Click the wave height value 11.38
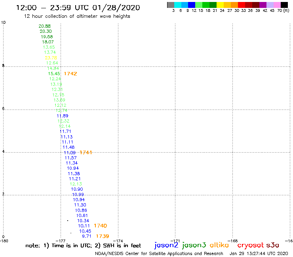The height and width of the screenshot is (257, 293). pos(74,174)
